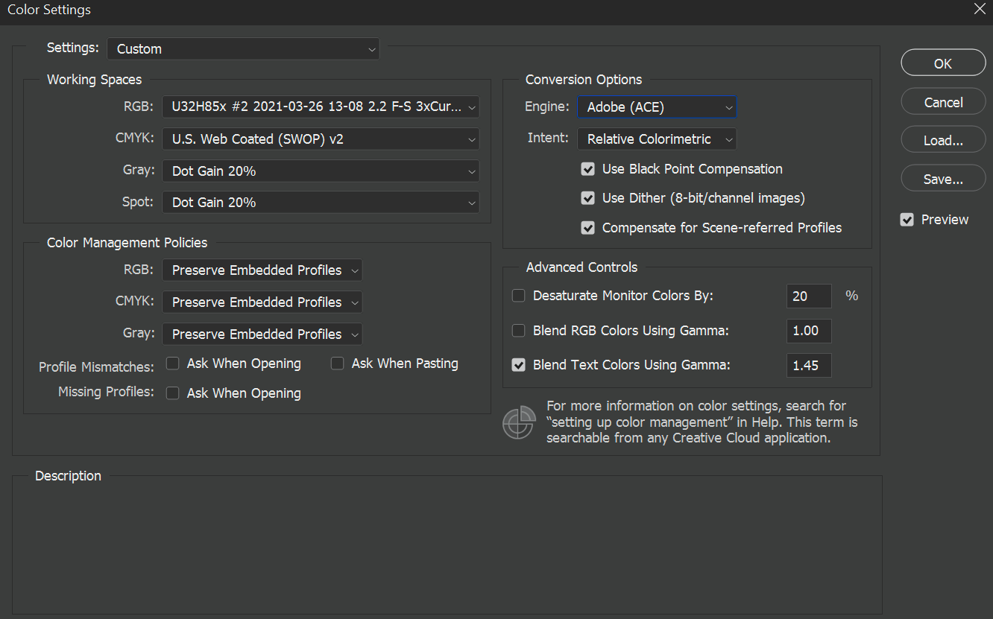993x619 pixels.
Task: Enable Desaturate Monitor Colors option
Action: [518, 296]
